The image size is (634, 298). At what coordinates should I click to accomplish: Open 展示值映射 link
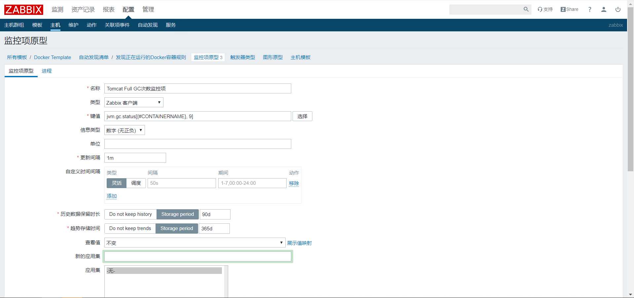pyautogui.click(x=299, y=243)
